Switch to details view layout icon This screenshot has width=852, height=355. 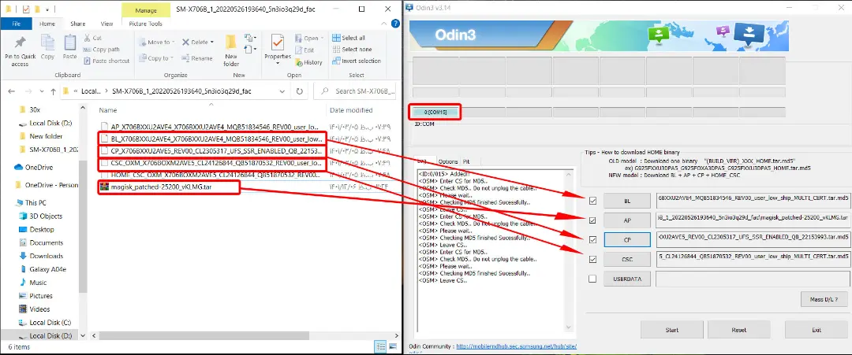[379, 346]
